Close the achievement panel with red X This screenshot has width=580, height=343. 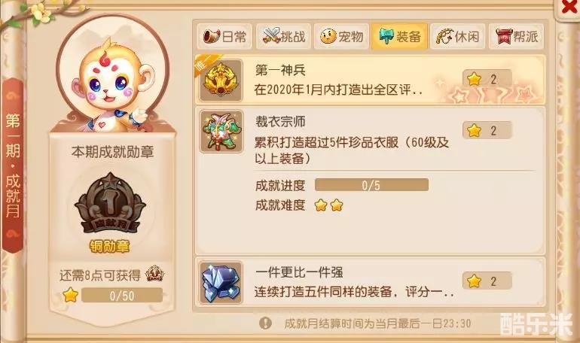pyautogui.click(x=569, y=8)
